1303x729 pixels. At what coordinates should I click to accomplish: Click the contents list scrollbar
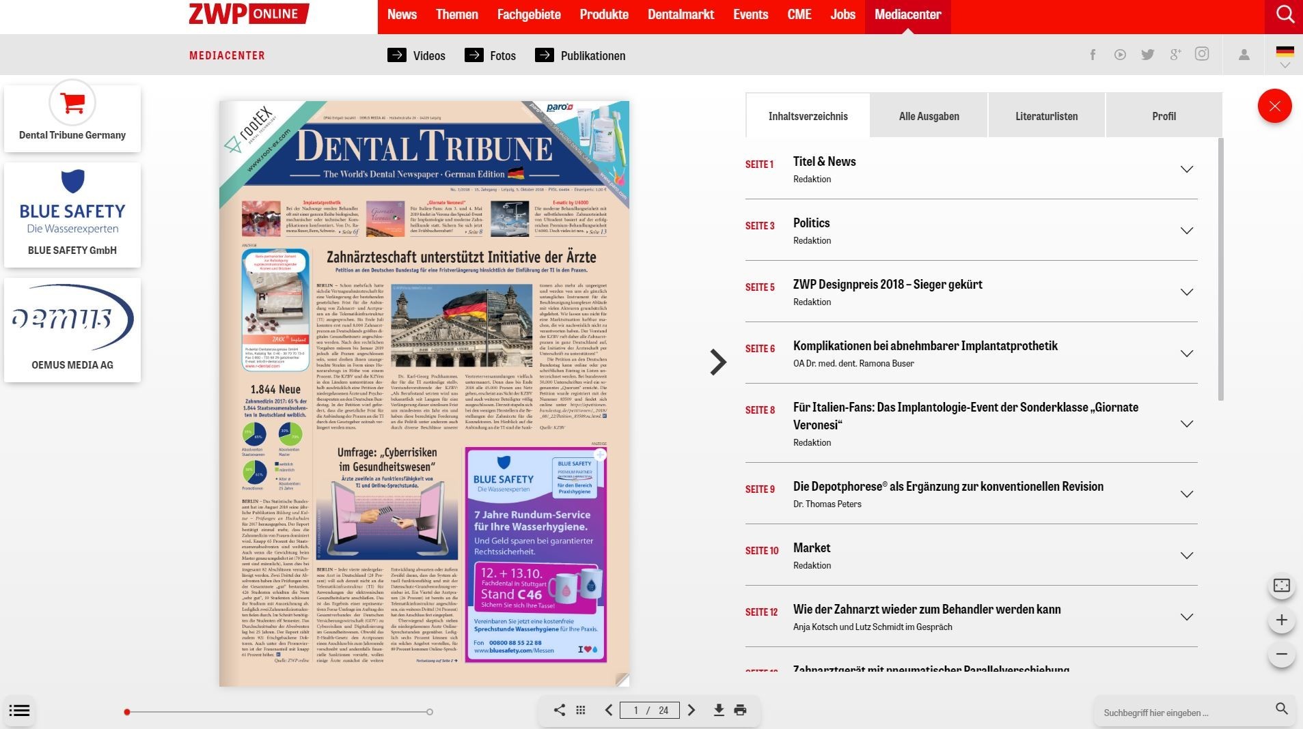1220,270
